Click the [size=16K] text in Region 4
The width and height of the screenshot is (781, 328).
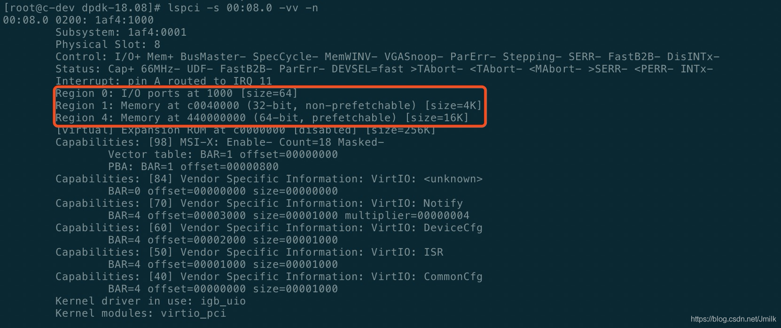click(x=437, y=118)
